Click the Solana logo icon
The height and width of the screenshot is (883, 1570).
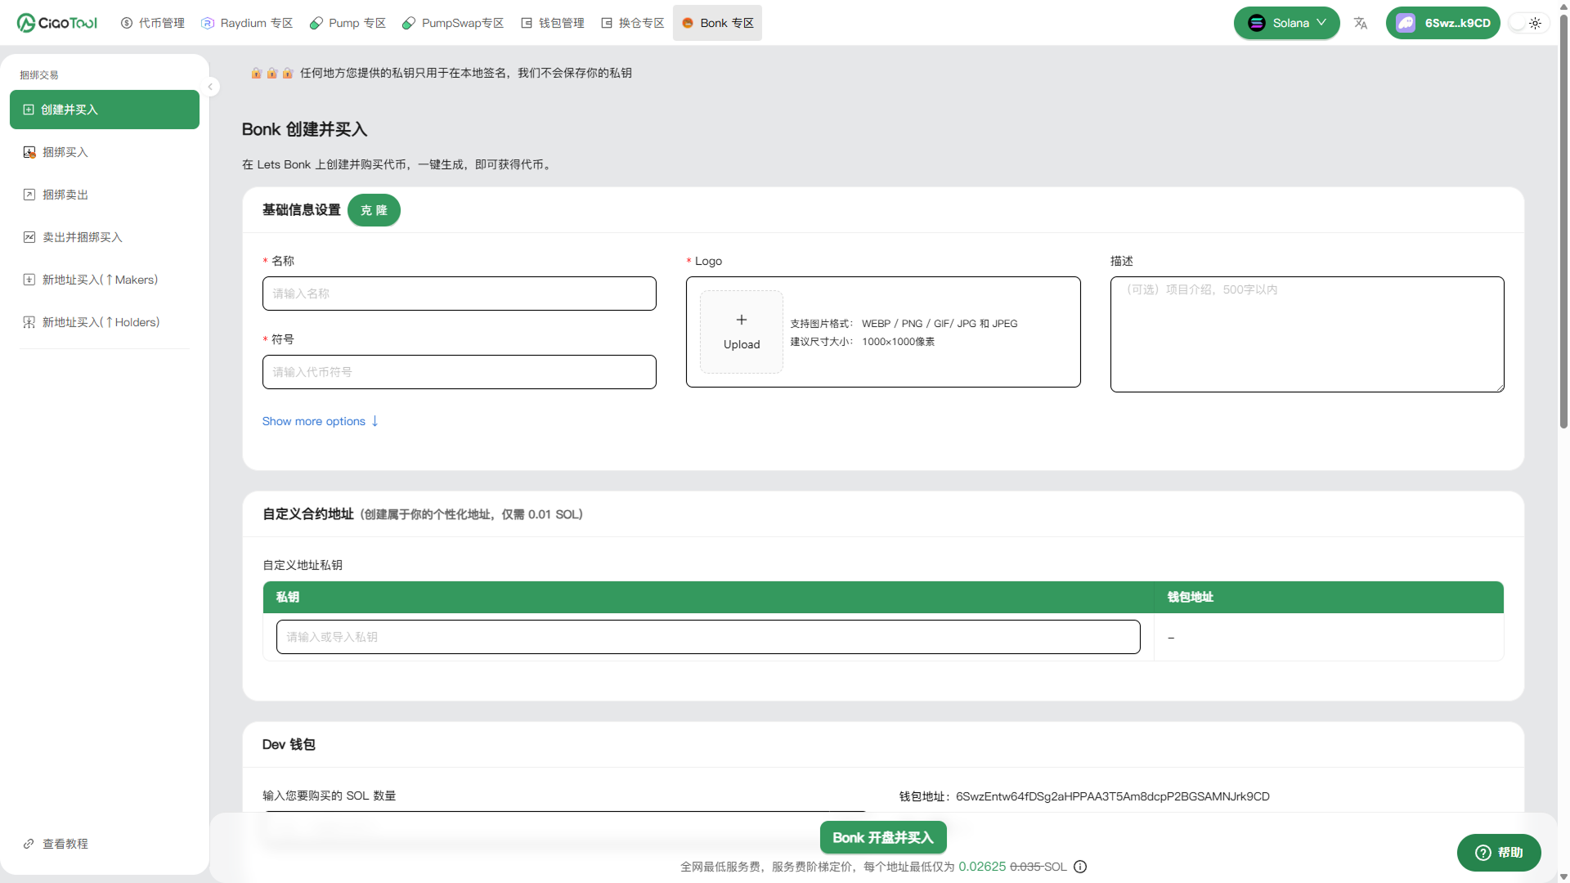[1257, 23]
